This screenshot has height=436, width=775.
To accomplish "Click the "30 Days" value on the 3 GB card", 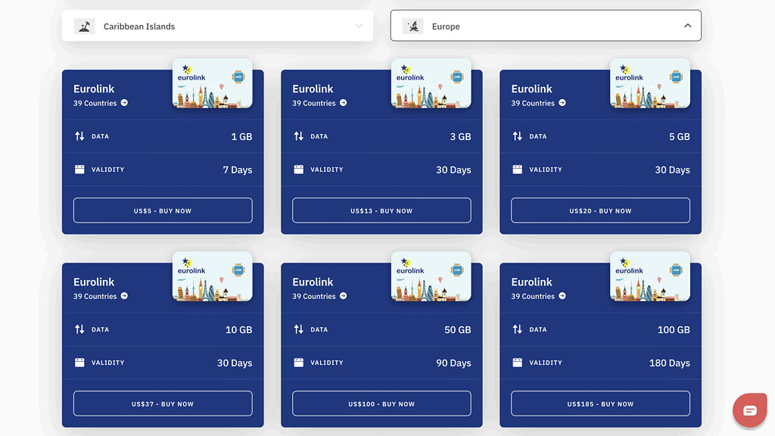I will (x=454, y=170).
